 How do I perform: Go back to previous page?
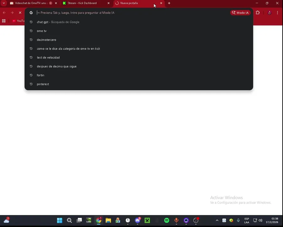point(4,13)
